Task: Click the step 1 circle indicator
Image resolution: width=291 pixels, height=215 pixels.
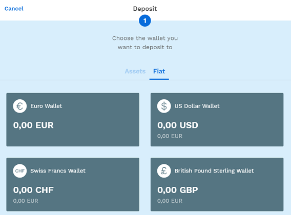Action: 145,20
